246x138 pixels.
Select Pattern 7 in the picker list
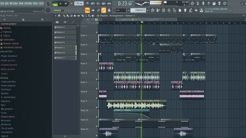(65, 58)
